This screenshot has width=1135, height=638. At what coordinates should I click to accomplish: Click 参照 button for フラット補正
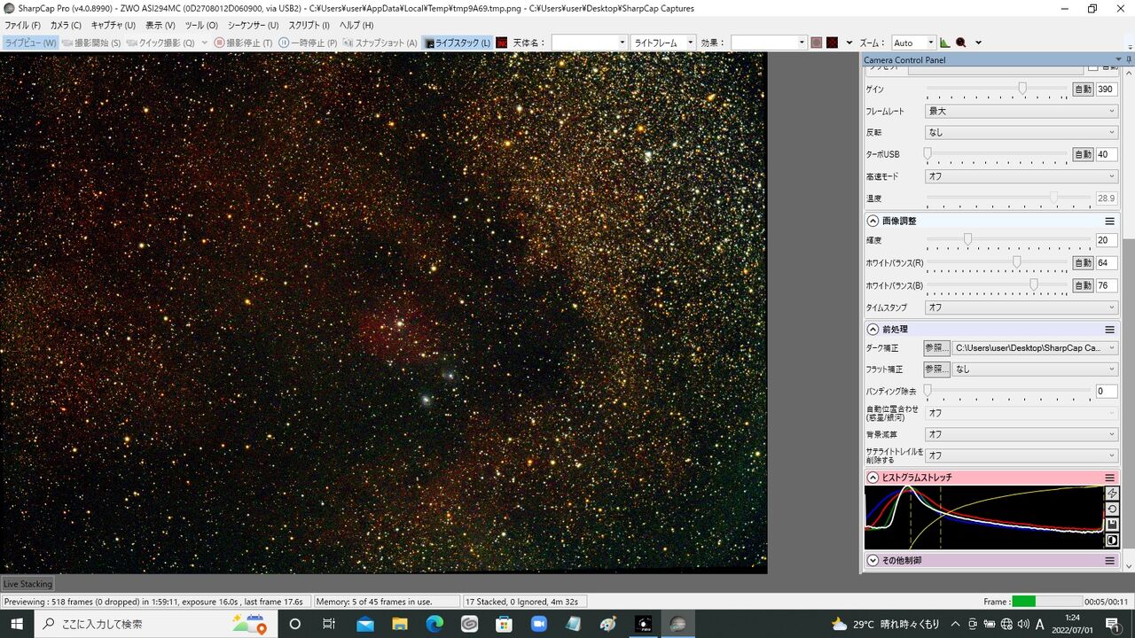click(937, 370)
